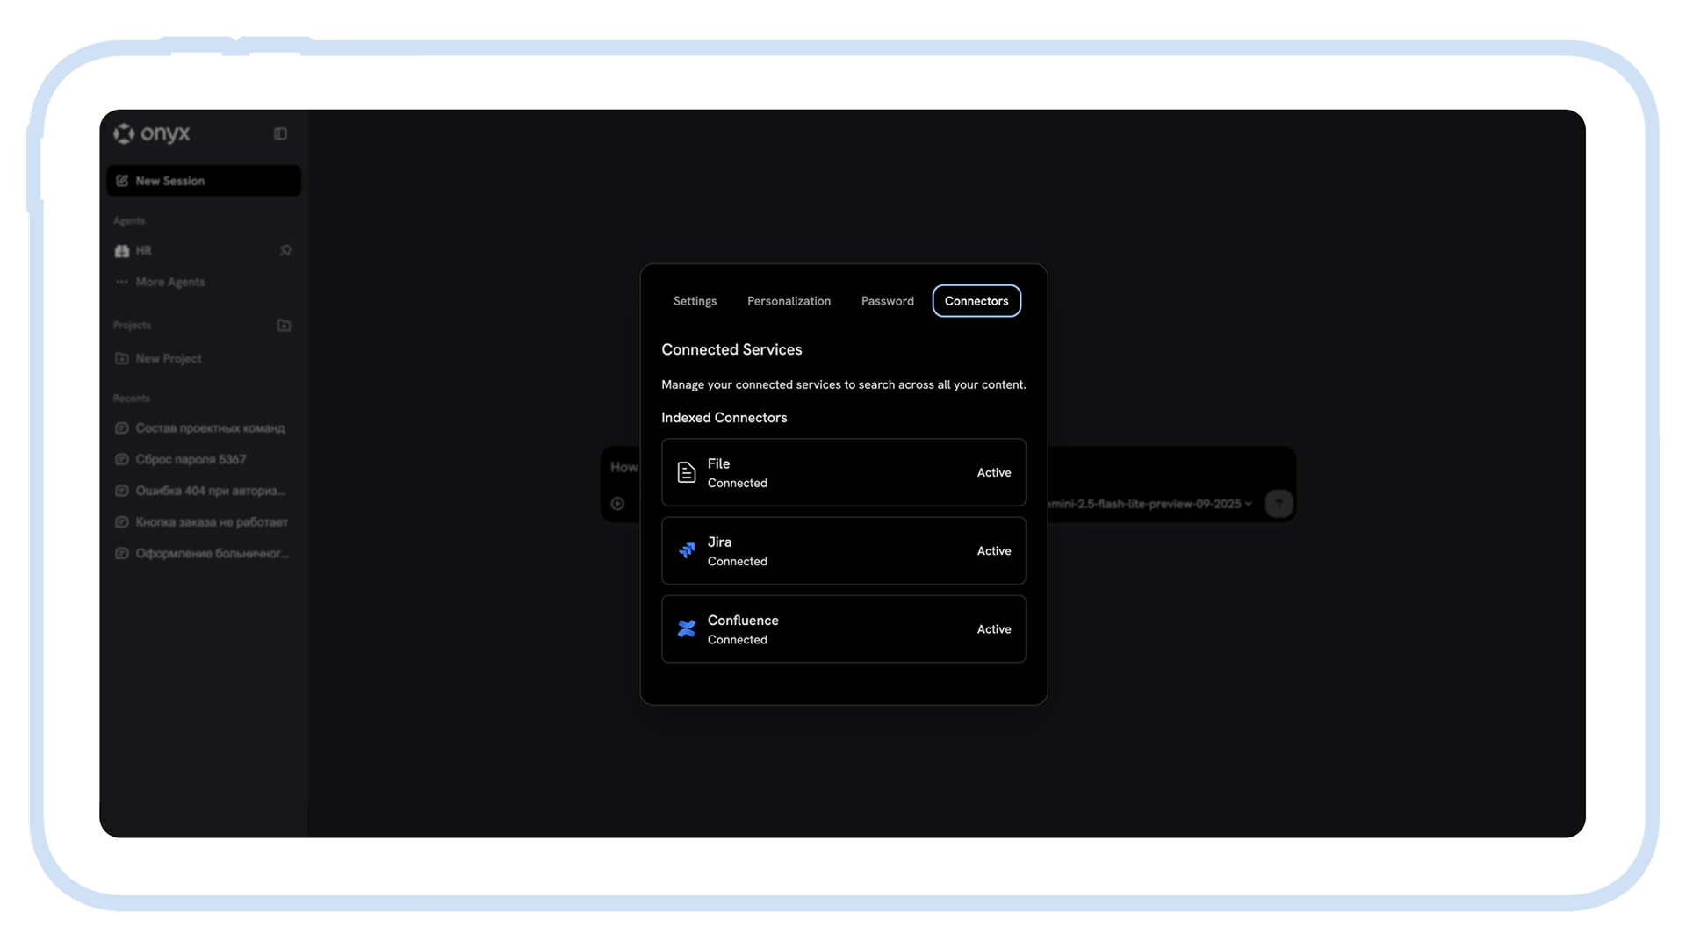Screen dimensions: 1686x948
Task: Pin the HR agent via pin icon
Action: point(285,251)
